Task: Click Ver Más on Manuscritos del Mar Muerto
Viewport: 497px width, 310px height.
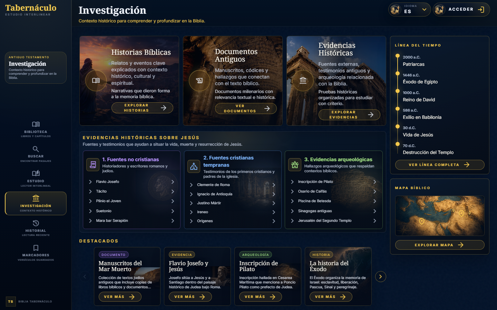Action: coord(120,297)
